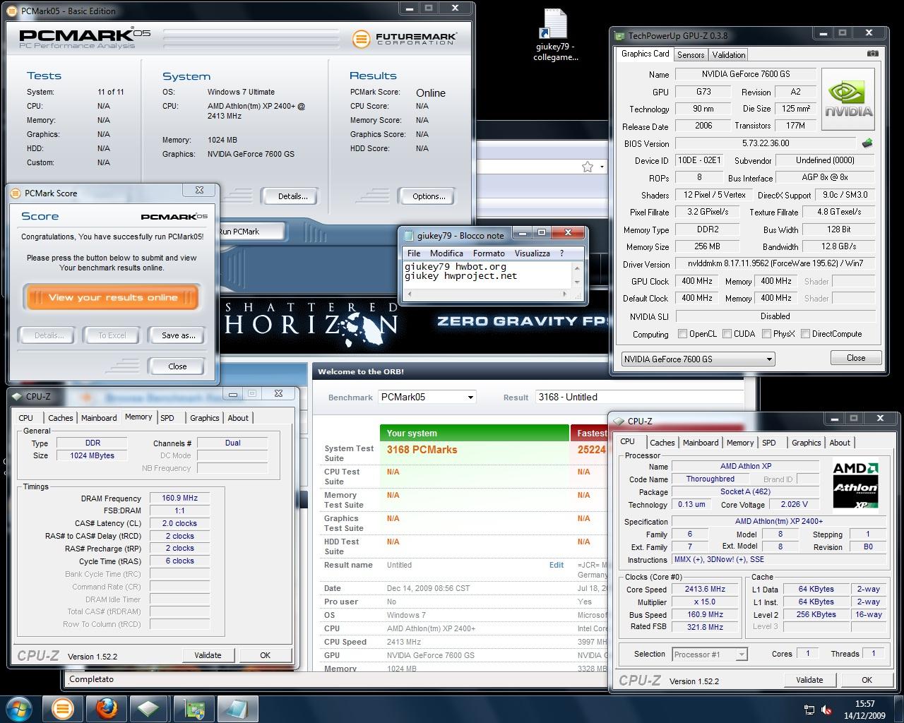Screen dimensions: 904x723
Task: Click the AMD Athlon XP logo in CPU-Z
Action: [x=855, y=485]
